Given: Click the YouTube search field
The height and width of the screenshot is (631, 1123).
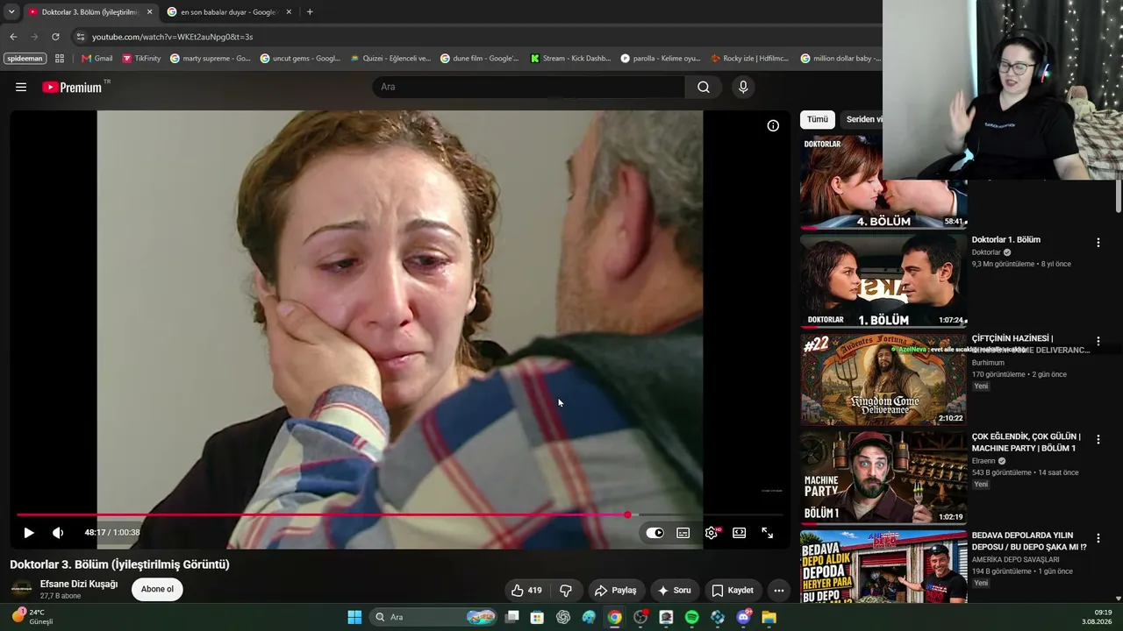Looking at the screenshot, I should (529, 87).
